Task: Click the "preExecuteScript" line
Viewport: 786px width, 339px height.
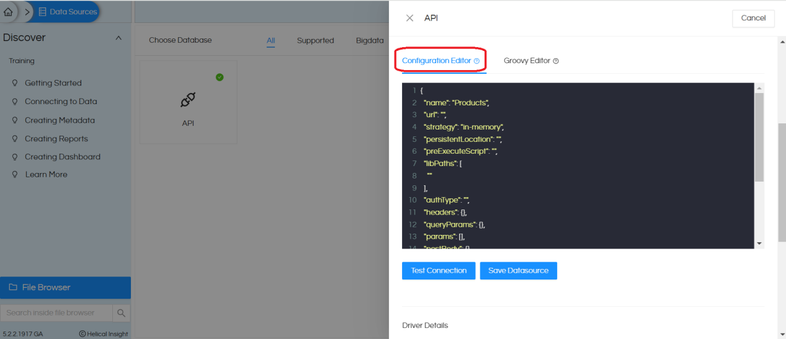Action: pos(461,151)
